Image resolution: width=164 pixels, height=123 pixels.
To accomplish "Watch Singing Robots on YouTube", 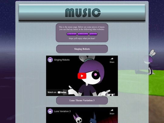I will tap(57, 92).
